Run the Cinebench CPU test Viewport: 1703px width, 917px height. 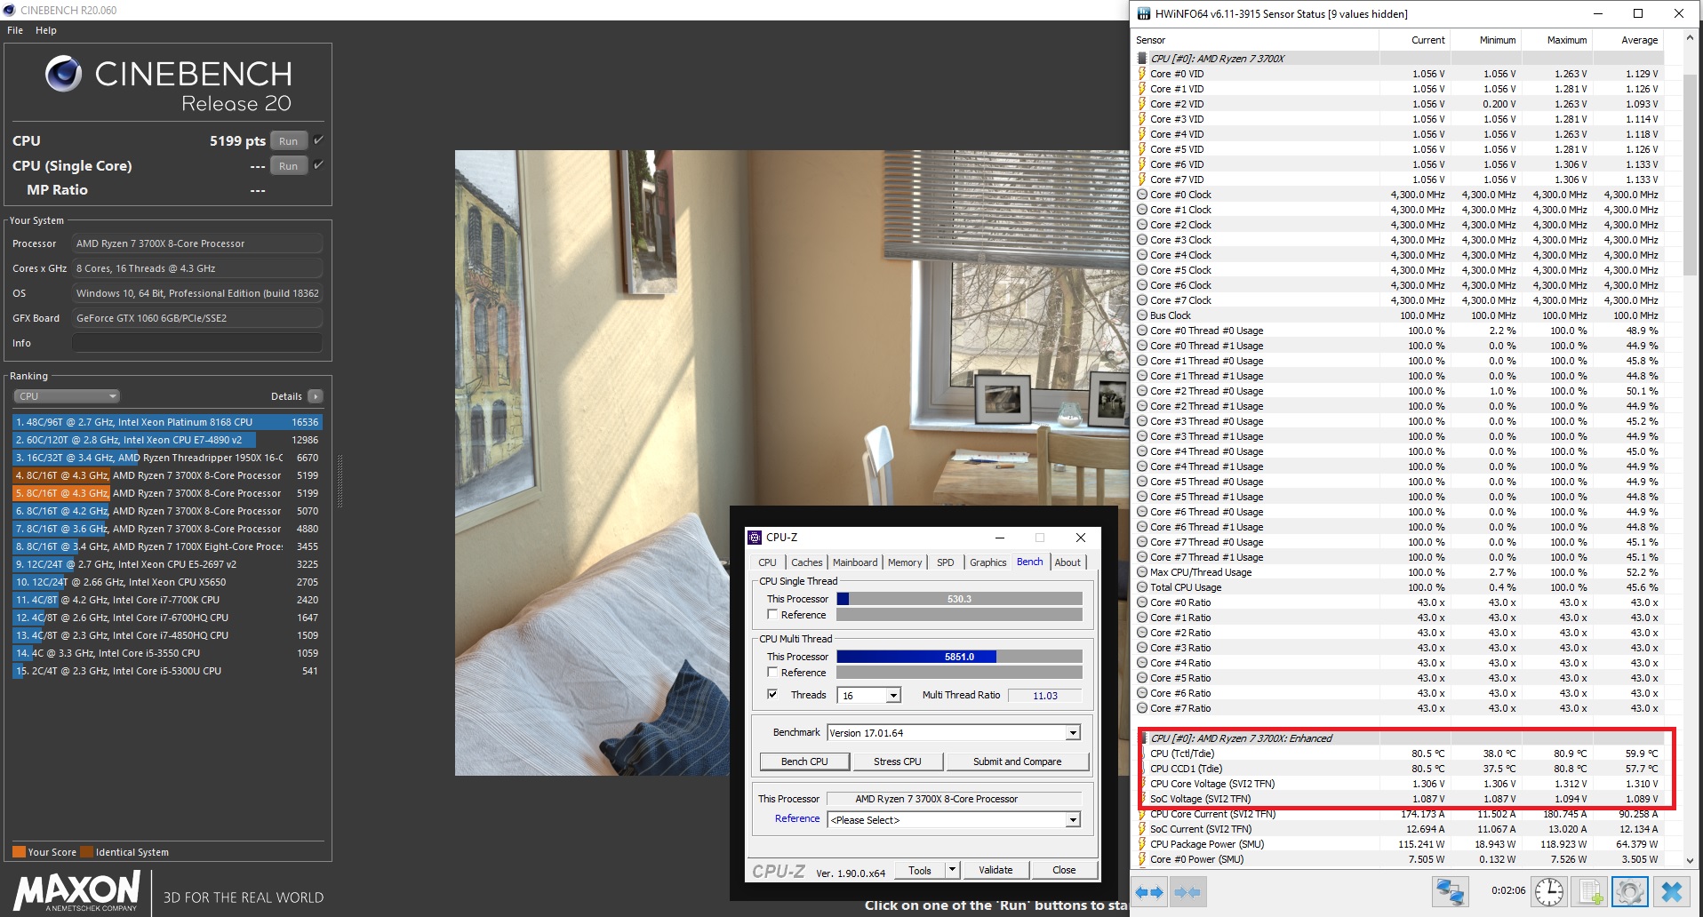pos(289,141)
